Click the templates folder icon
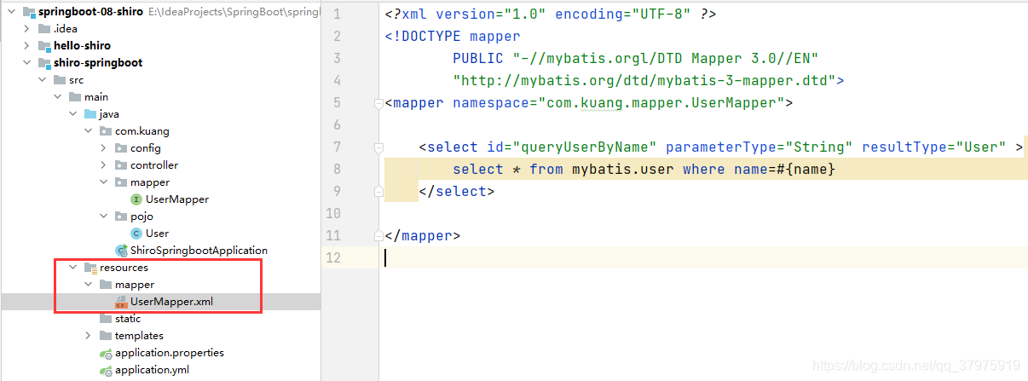 click(x=105, y=336)
